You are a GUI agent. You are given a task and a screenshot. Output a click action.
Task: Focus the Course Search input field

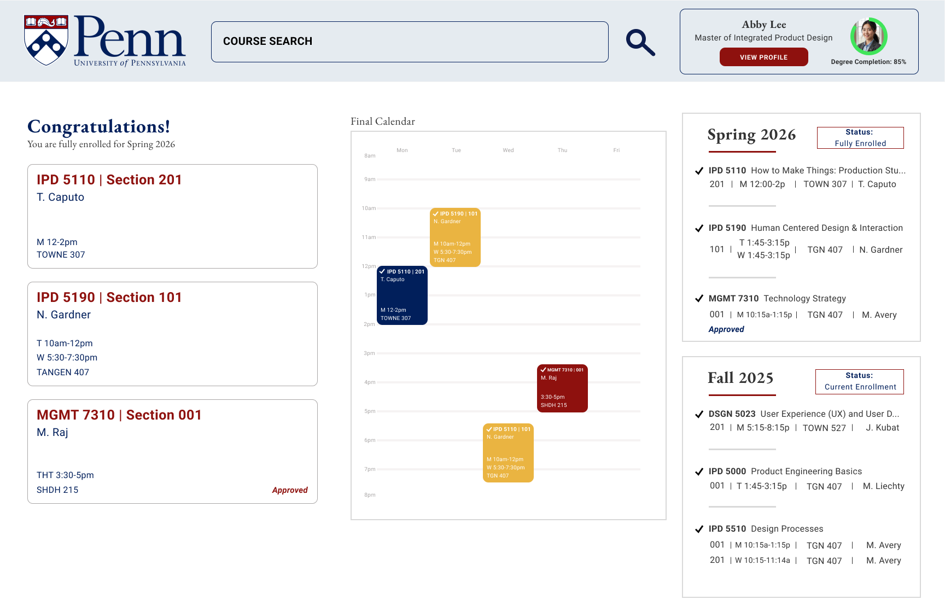coord(410,42)
